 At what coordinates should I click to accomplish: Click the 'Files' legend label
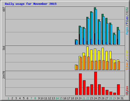coord(127,20)
